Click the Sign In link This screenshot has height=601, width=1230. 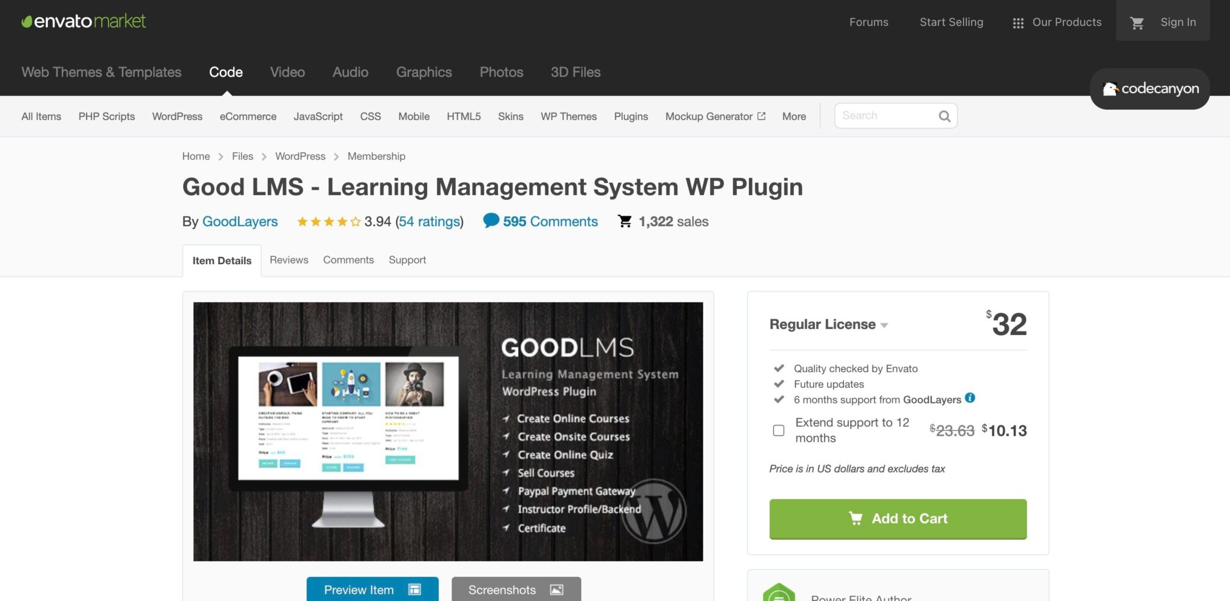[1178, 22]
